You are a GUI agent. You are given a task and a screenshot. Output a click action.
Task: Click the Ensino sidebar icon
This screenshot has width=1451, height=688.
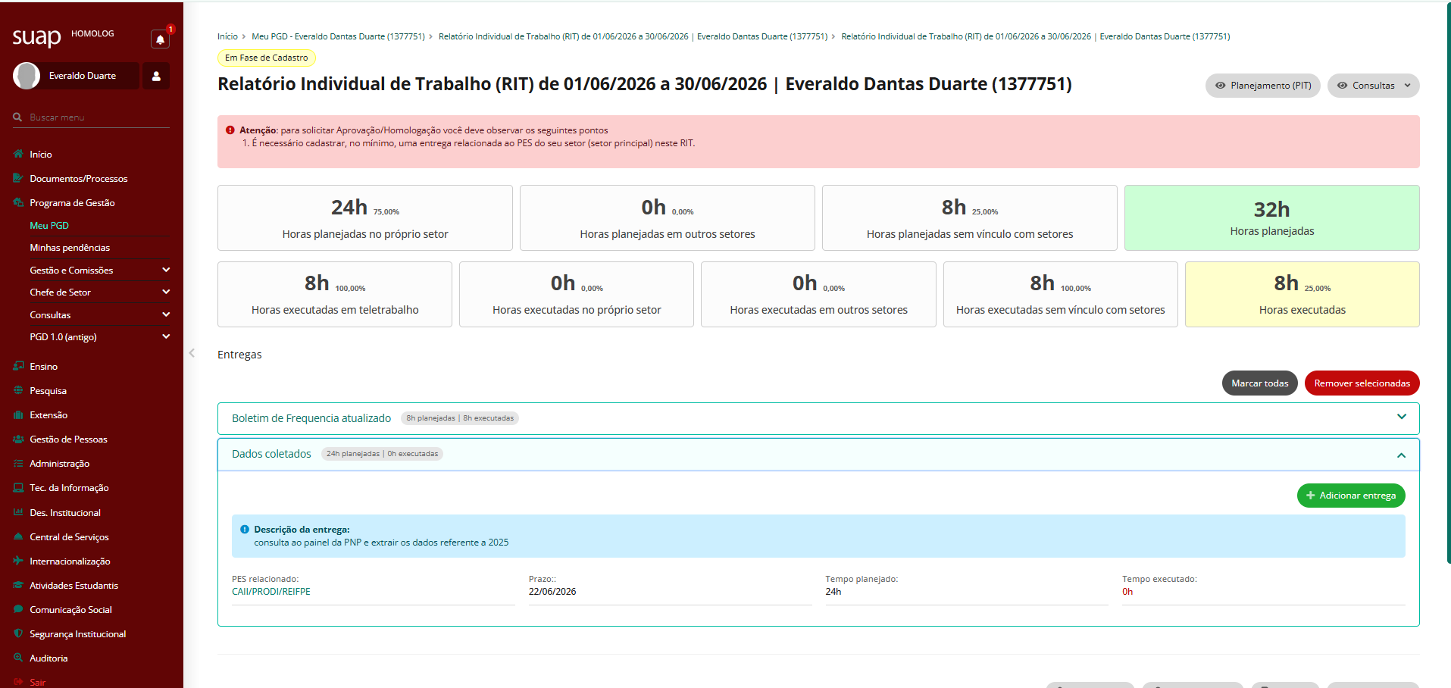18,366
